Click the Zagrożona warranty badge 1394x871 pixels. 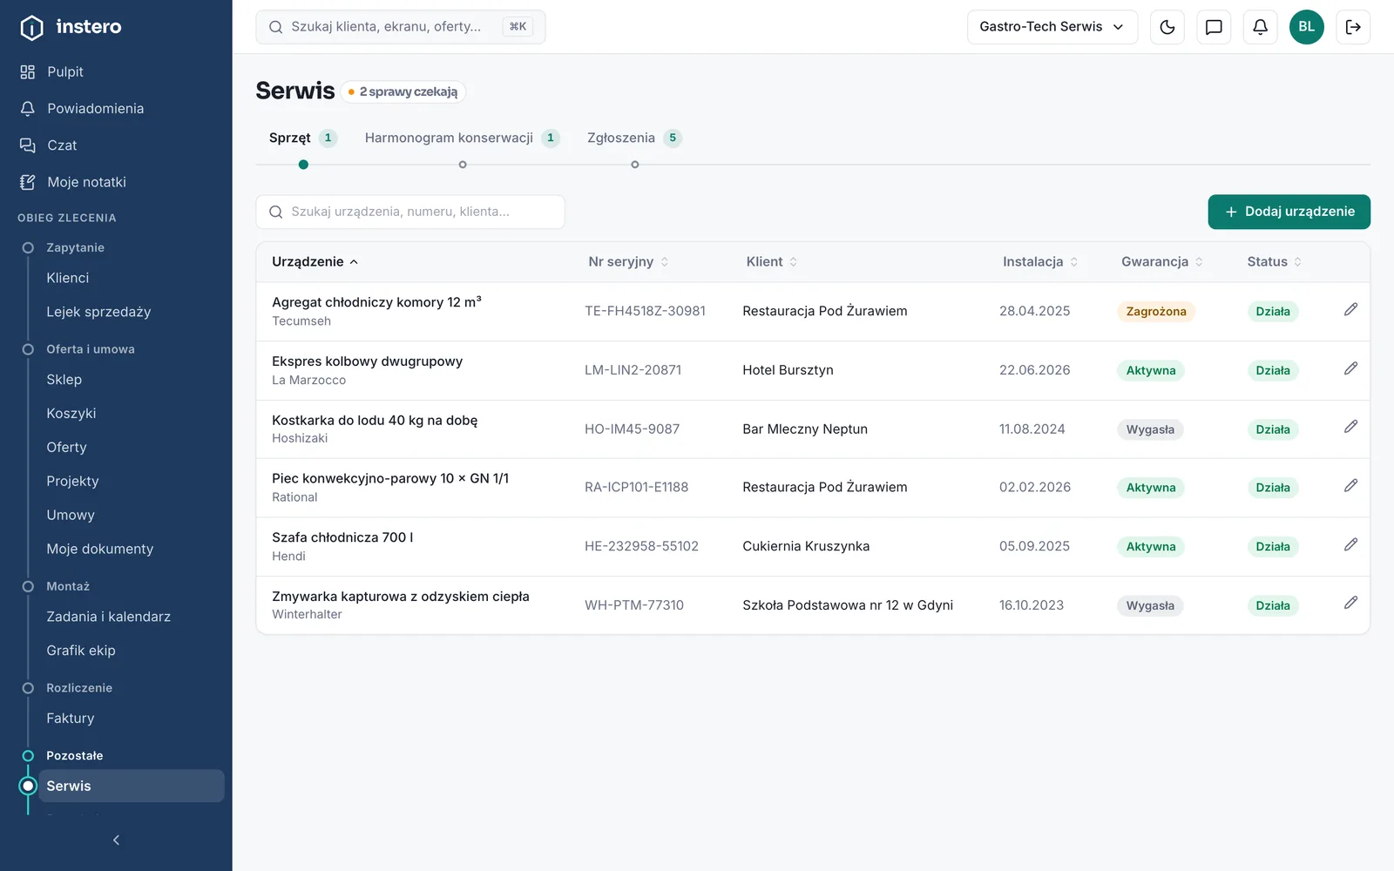click(1156, 311)
